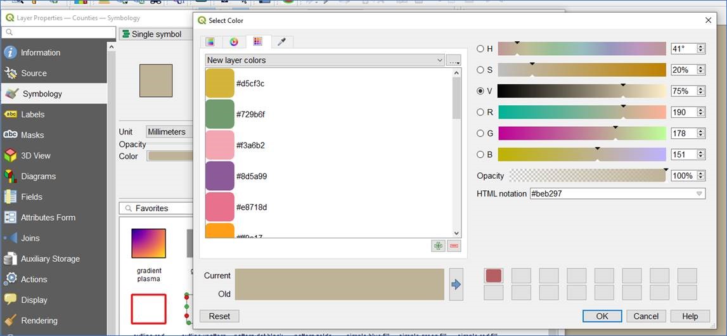Viewport: 727px width, 336px height.
Task: Select the H hue radio button
Action: pos(480,49)
